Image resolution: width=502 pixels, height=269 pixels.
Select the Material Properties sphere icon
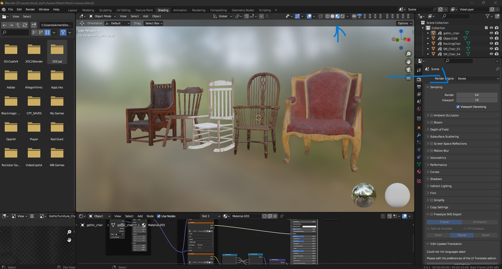419,172
